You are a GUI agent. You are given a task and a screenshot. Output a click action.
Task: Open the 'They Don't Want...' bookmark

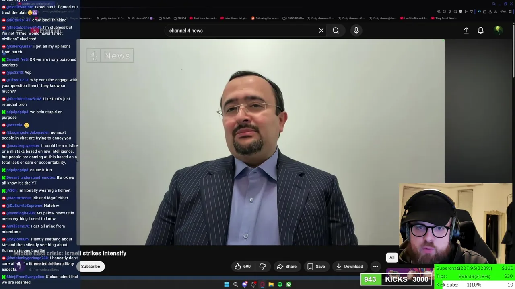point(444,18)
